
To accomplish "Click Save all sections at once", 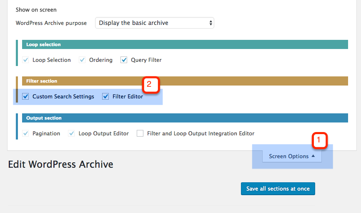I will point(278,189).
